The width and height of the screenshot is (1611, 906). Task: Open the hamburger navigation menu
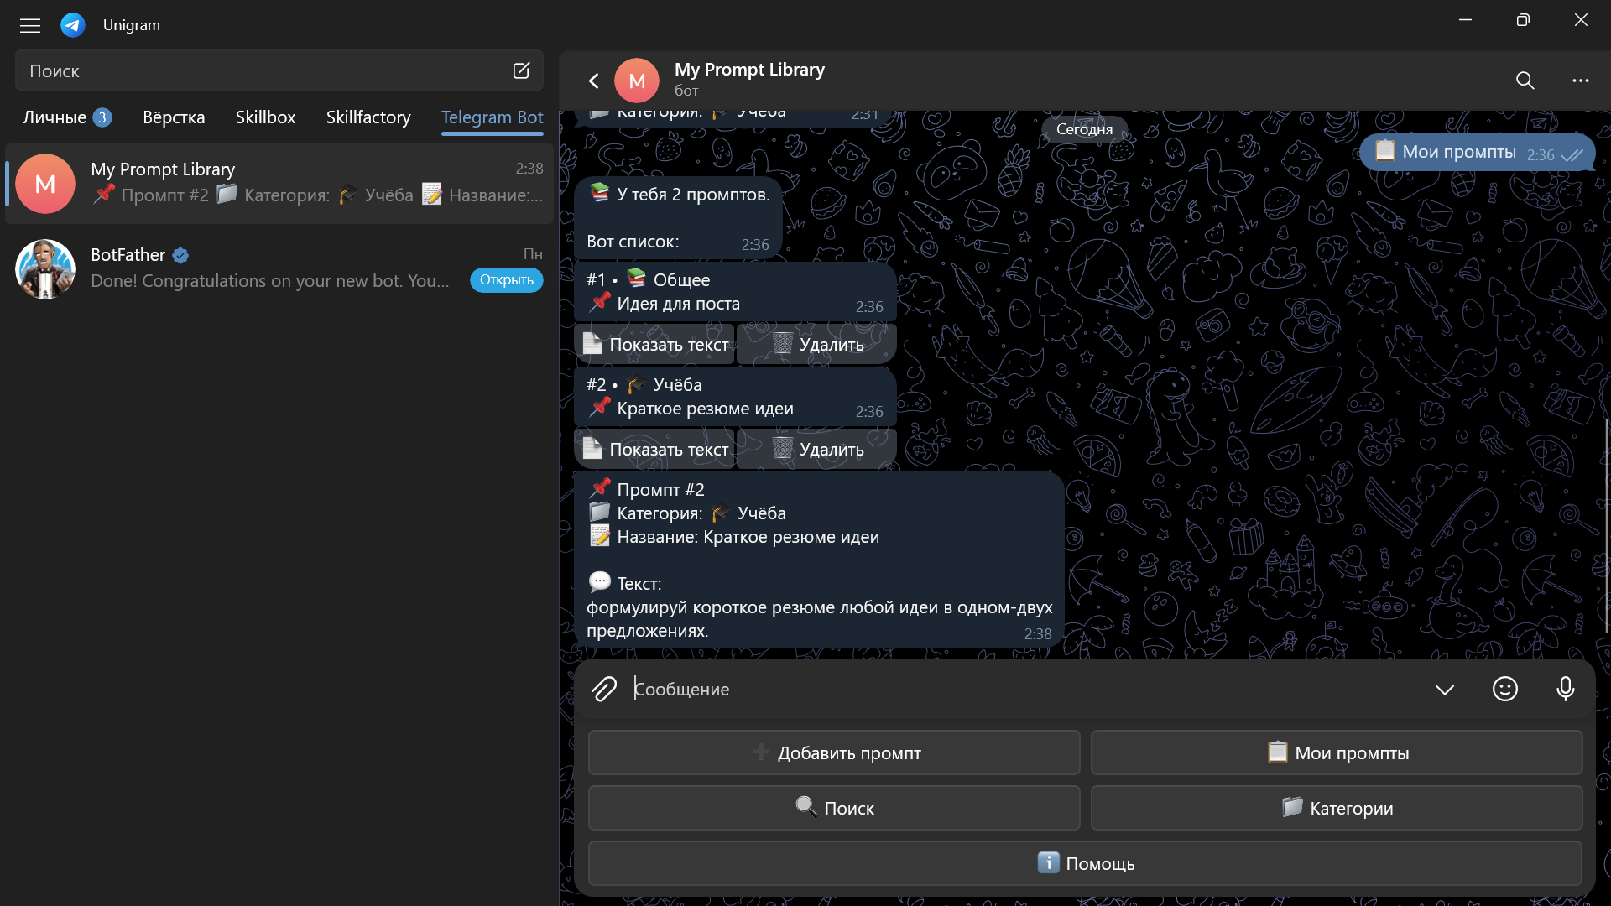point(30,25)
